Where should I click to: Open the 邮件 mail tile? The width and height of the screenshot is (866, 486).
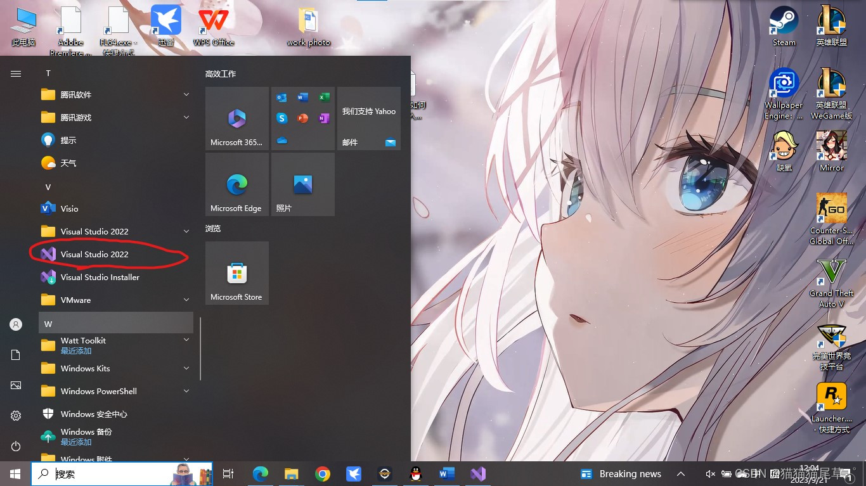(369, 118)
